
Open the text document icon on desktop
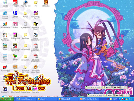pos(25,24)
